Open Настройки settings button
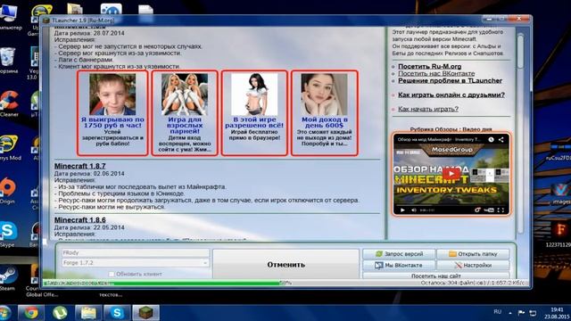The width and height of the screenshot is (571, 321). (473, 266)
